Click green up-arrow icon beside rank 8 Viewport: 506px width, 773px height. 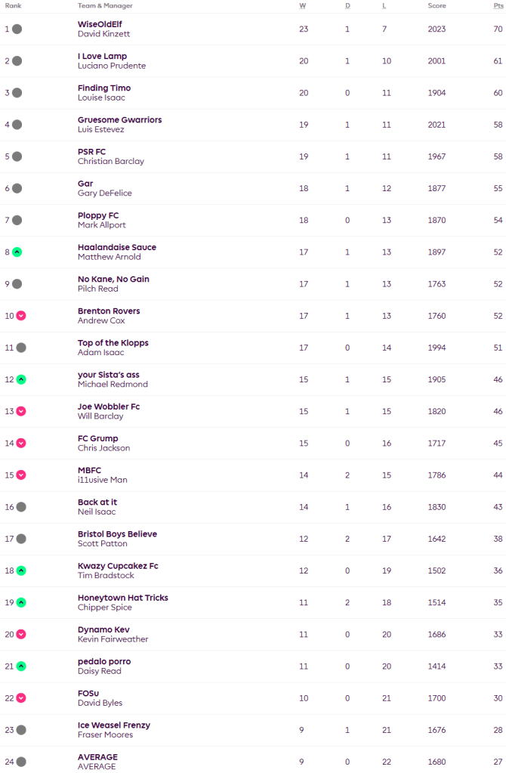17,252
